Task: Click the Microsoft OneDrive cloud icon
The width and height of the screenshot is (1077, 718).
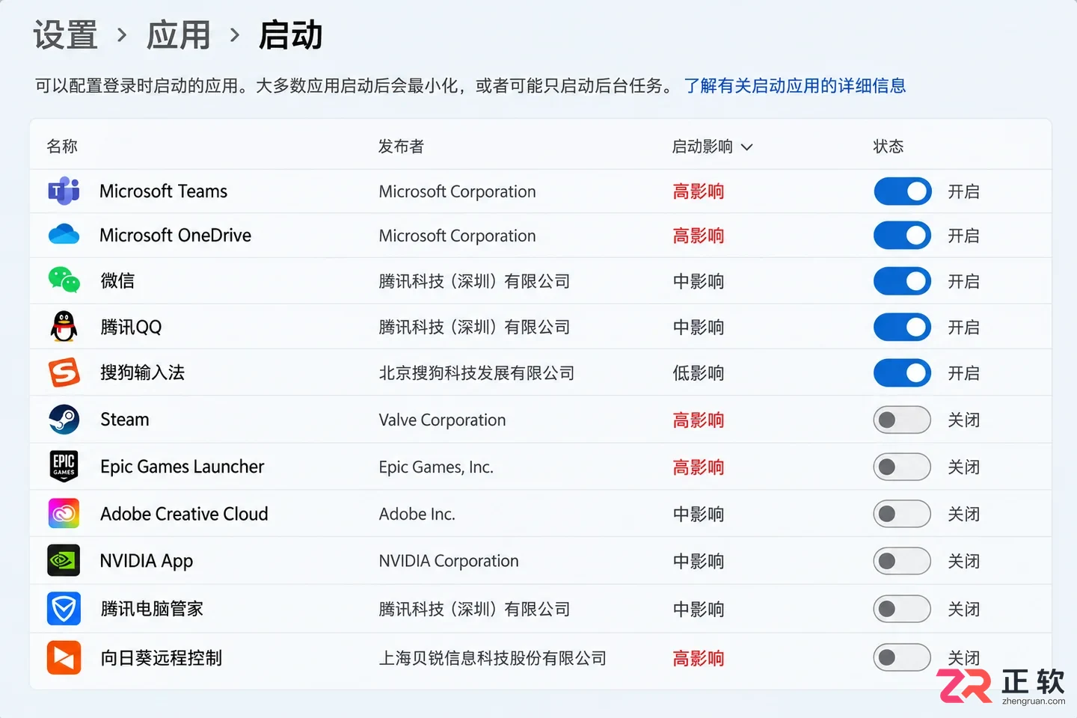Action: tap(64, 235)
